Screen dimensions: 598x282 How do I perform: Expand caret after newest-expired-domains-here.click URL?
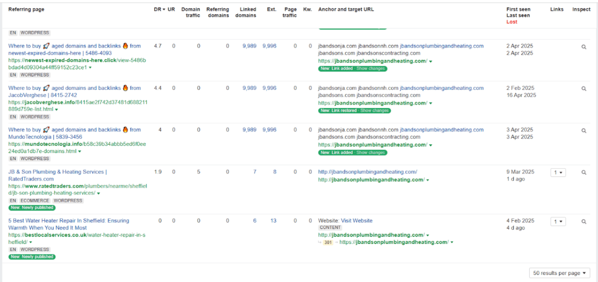click(90, 68)
